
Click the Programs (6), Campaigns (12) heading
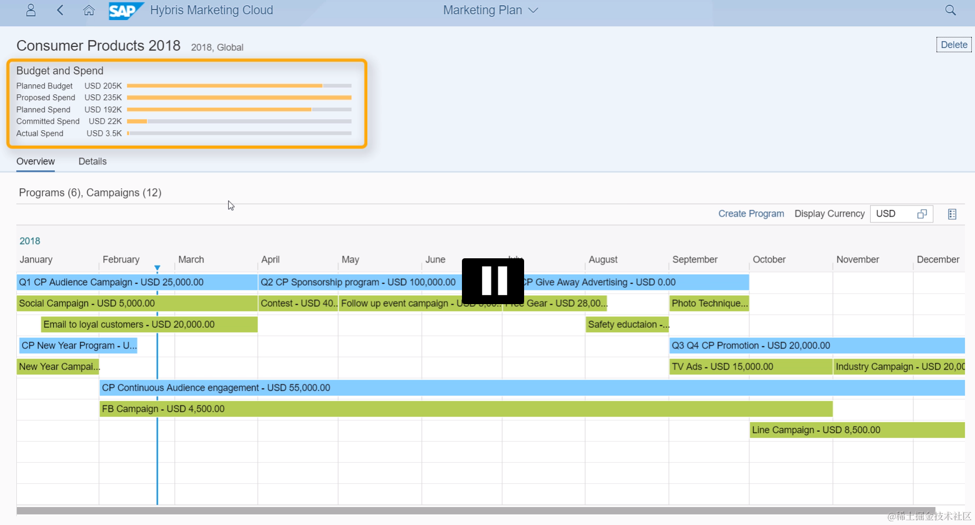pyautogui.click(x=90, y=192)
